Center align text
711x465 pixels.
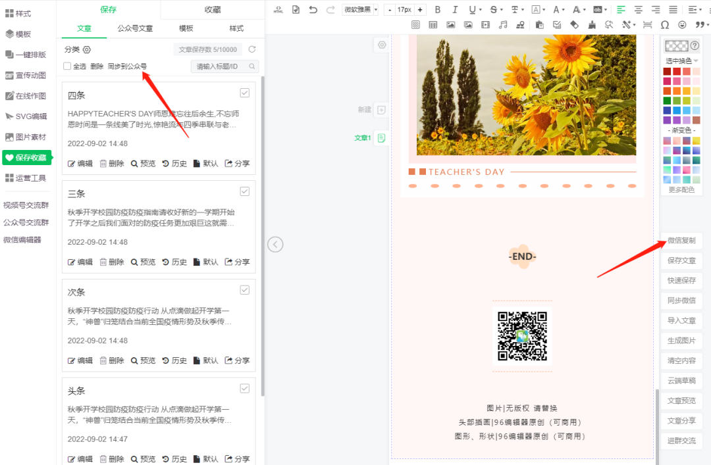click(x=638, y=9)
